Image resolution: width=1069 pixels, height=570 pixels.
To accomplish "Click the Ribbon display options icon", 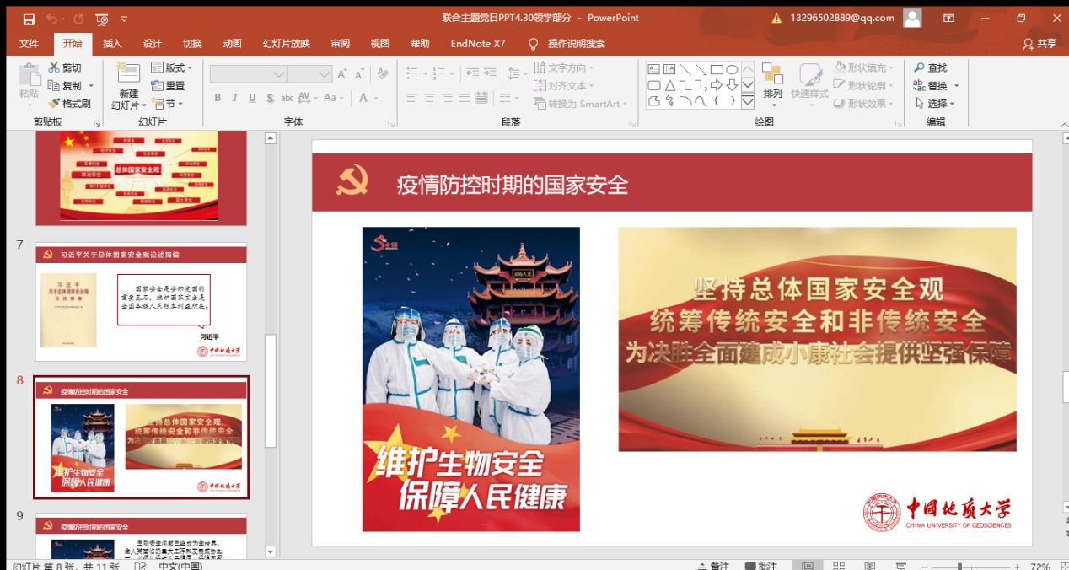I will point(948,18).
